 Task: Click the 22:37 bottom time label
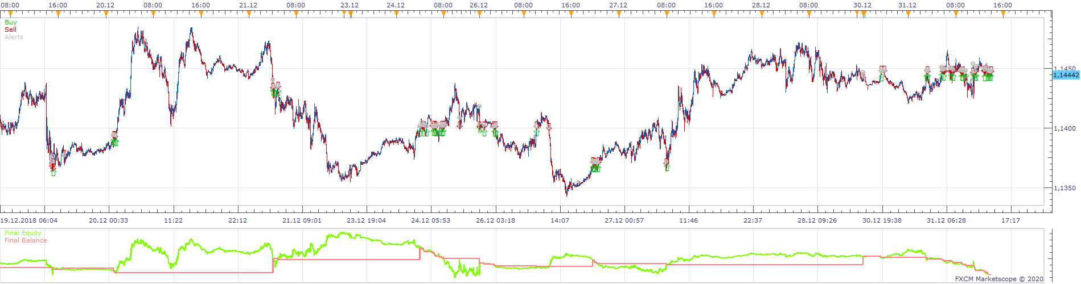[x=753, y=220]
